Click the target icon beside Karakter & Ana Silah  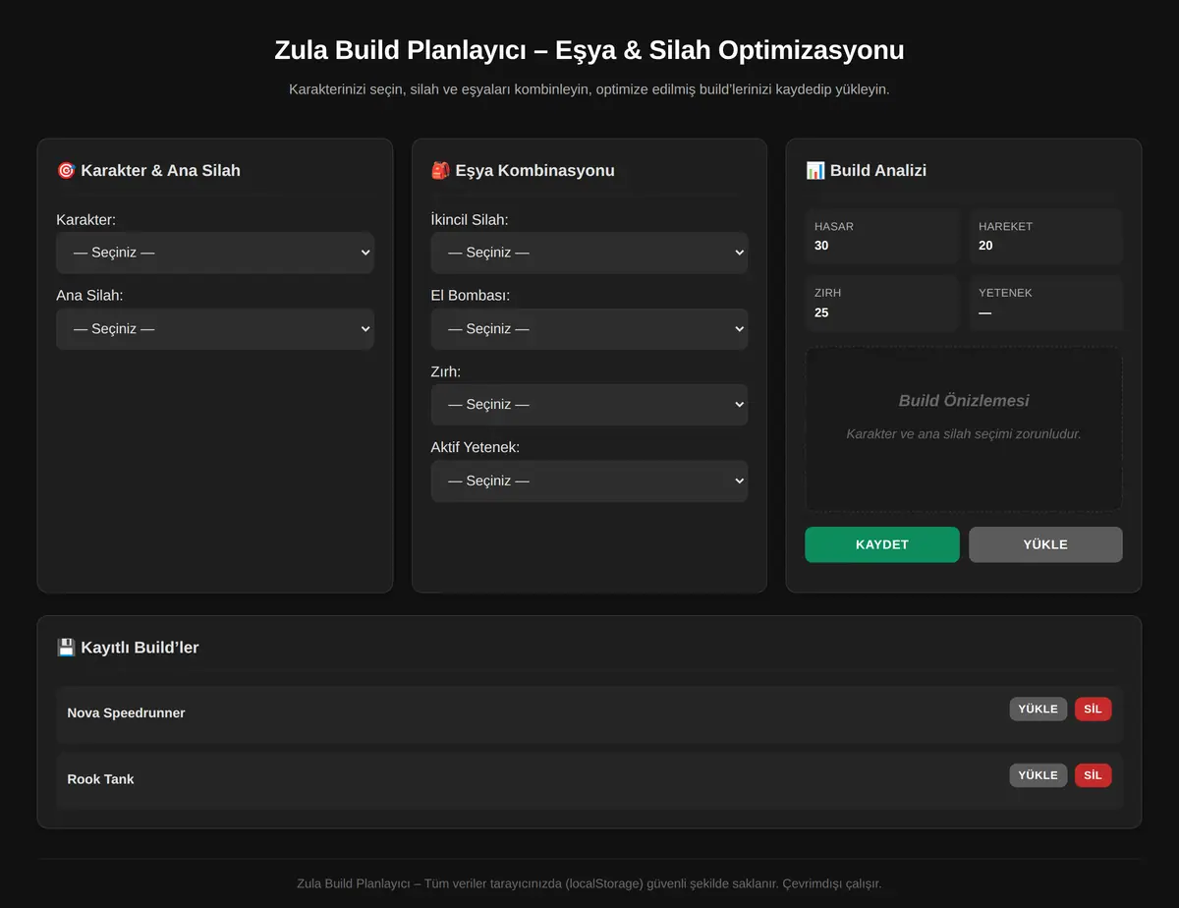[66, 170]
